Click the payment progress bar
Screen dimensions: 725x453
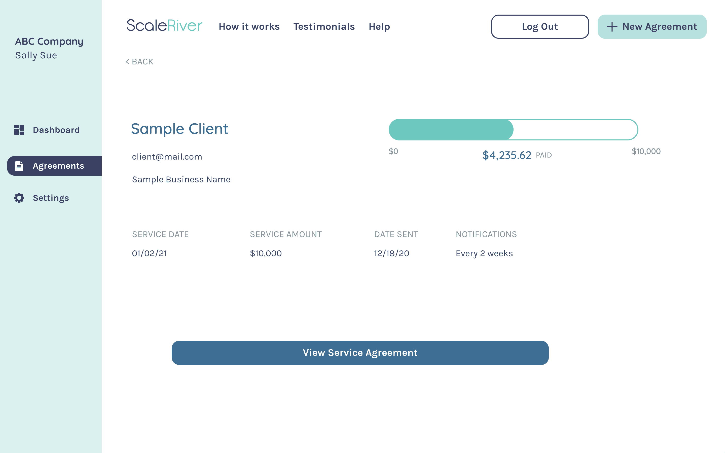click(513, 130)
